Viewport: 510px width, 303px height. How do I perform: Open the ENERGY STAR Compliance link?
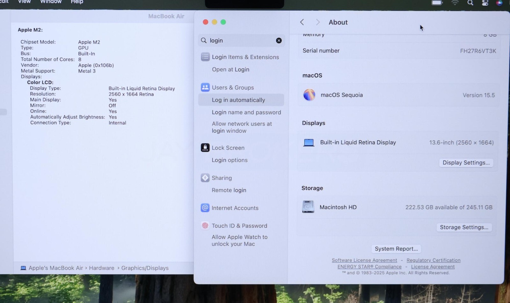pos(369,267)
